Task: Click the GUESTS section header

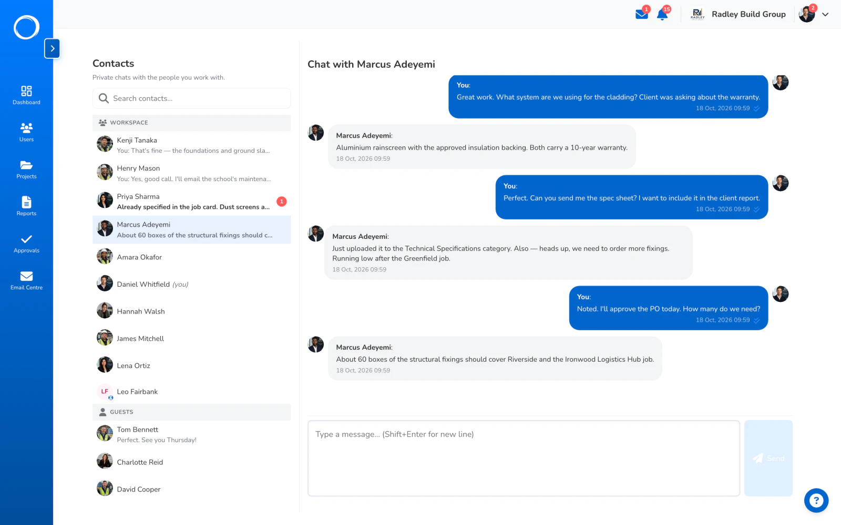Action: 191,412
